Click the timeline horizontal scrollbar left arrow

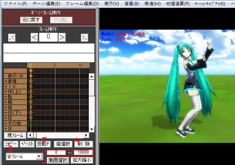coord(30,135)
